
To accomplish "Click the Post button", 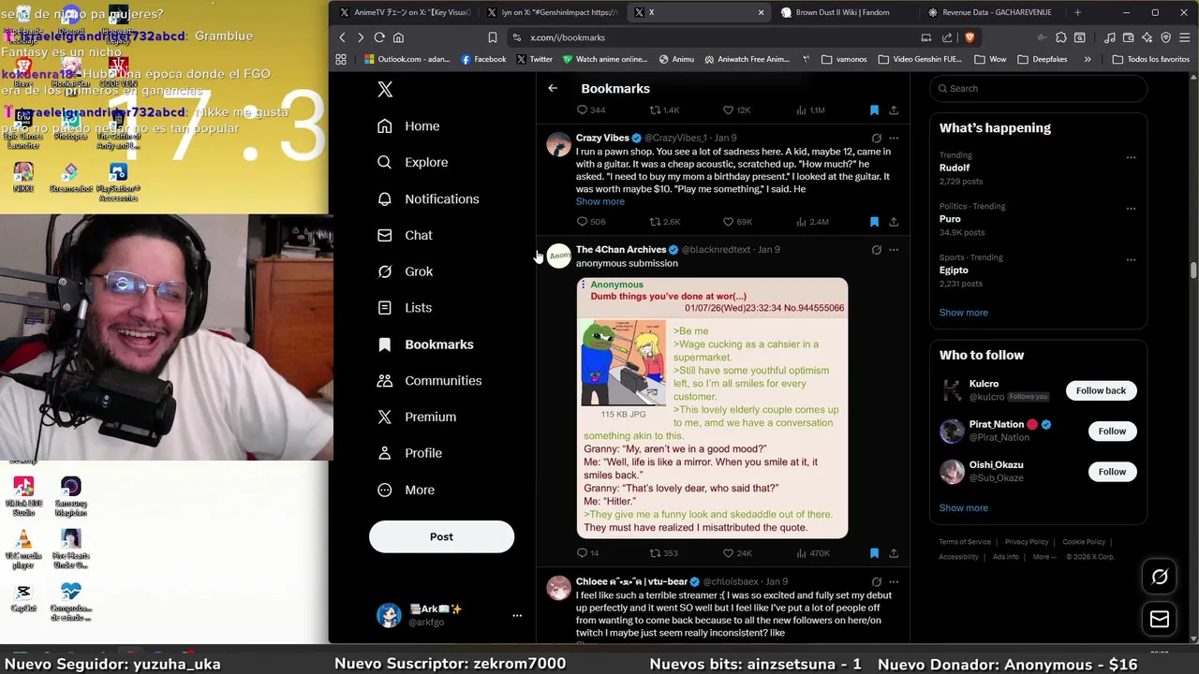I will pyautogui.click(x=441, y=537).
